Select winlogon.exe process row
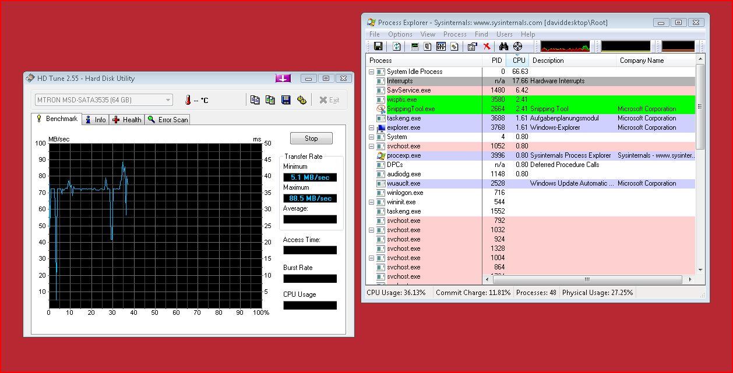The width and height of the screenshot is (733, 373). point(531,193)
